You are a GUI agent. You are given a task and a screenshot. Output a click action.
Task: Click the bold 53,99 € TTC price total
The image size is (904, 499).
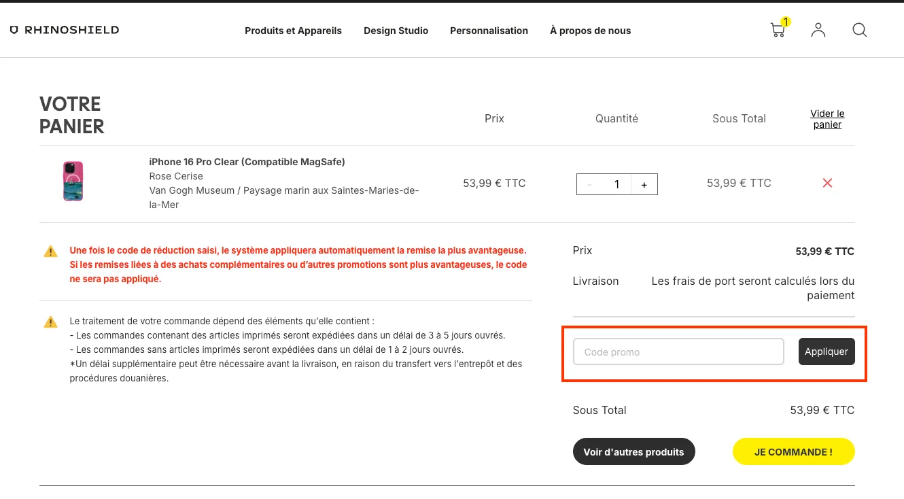point(824,251)
